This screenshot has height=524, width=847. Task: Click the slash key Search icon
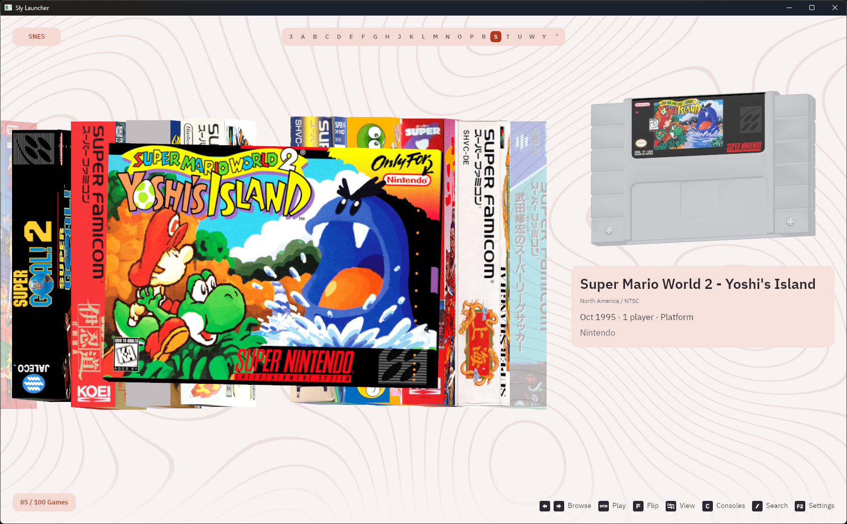tap(757, 506)
